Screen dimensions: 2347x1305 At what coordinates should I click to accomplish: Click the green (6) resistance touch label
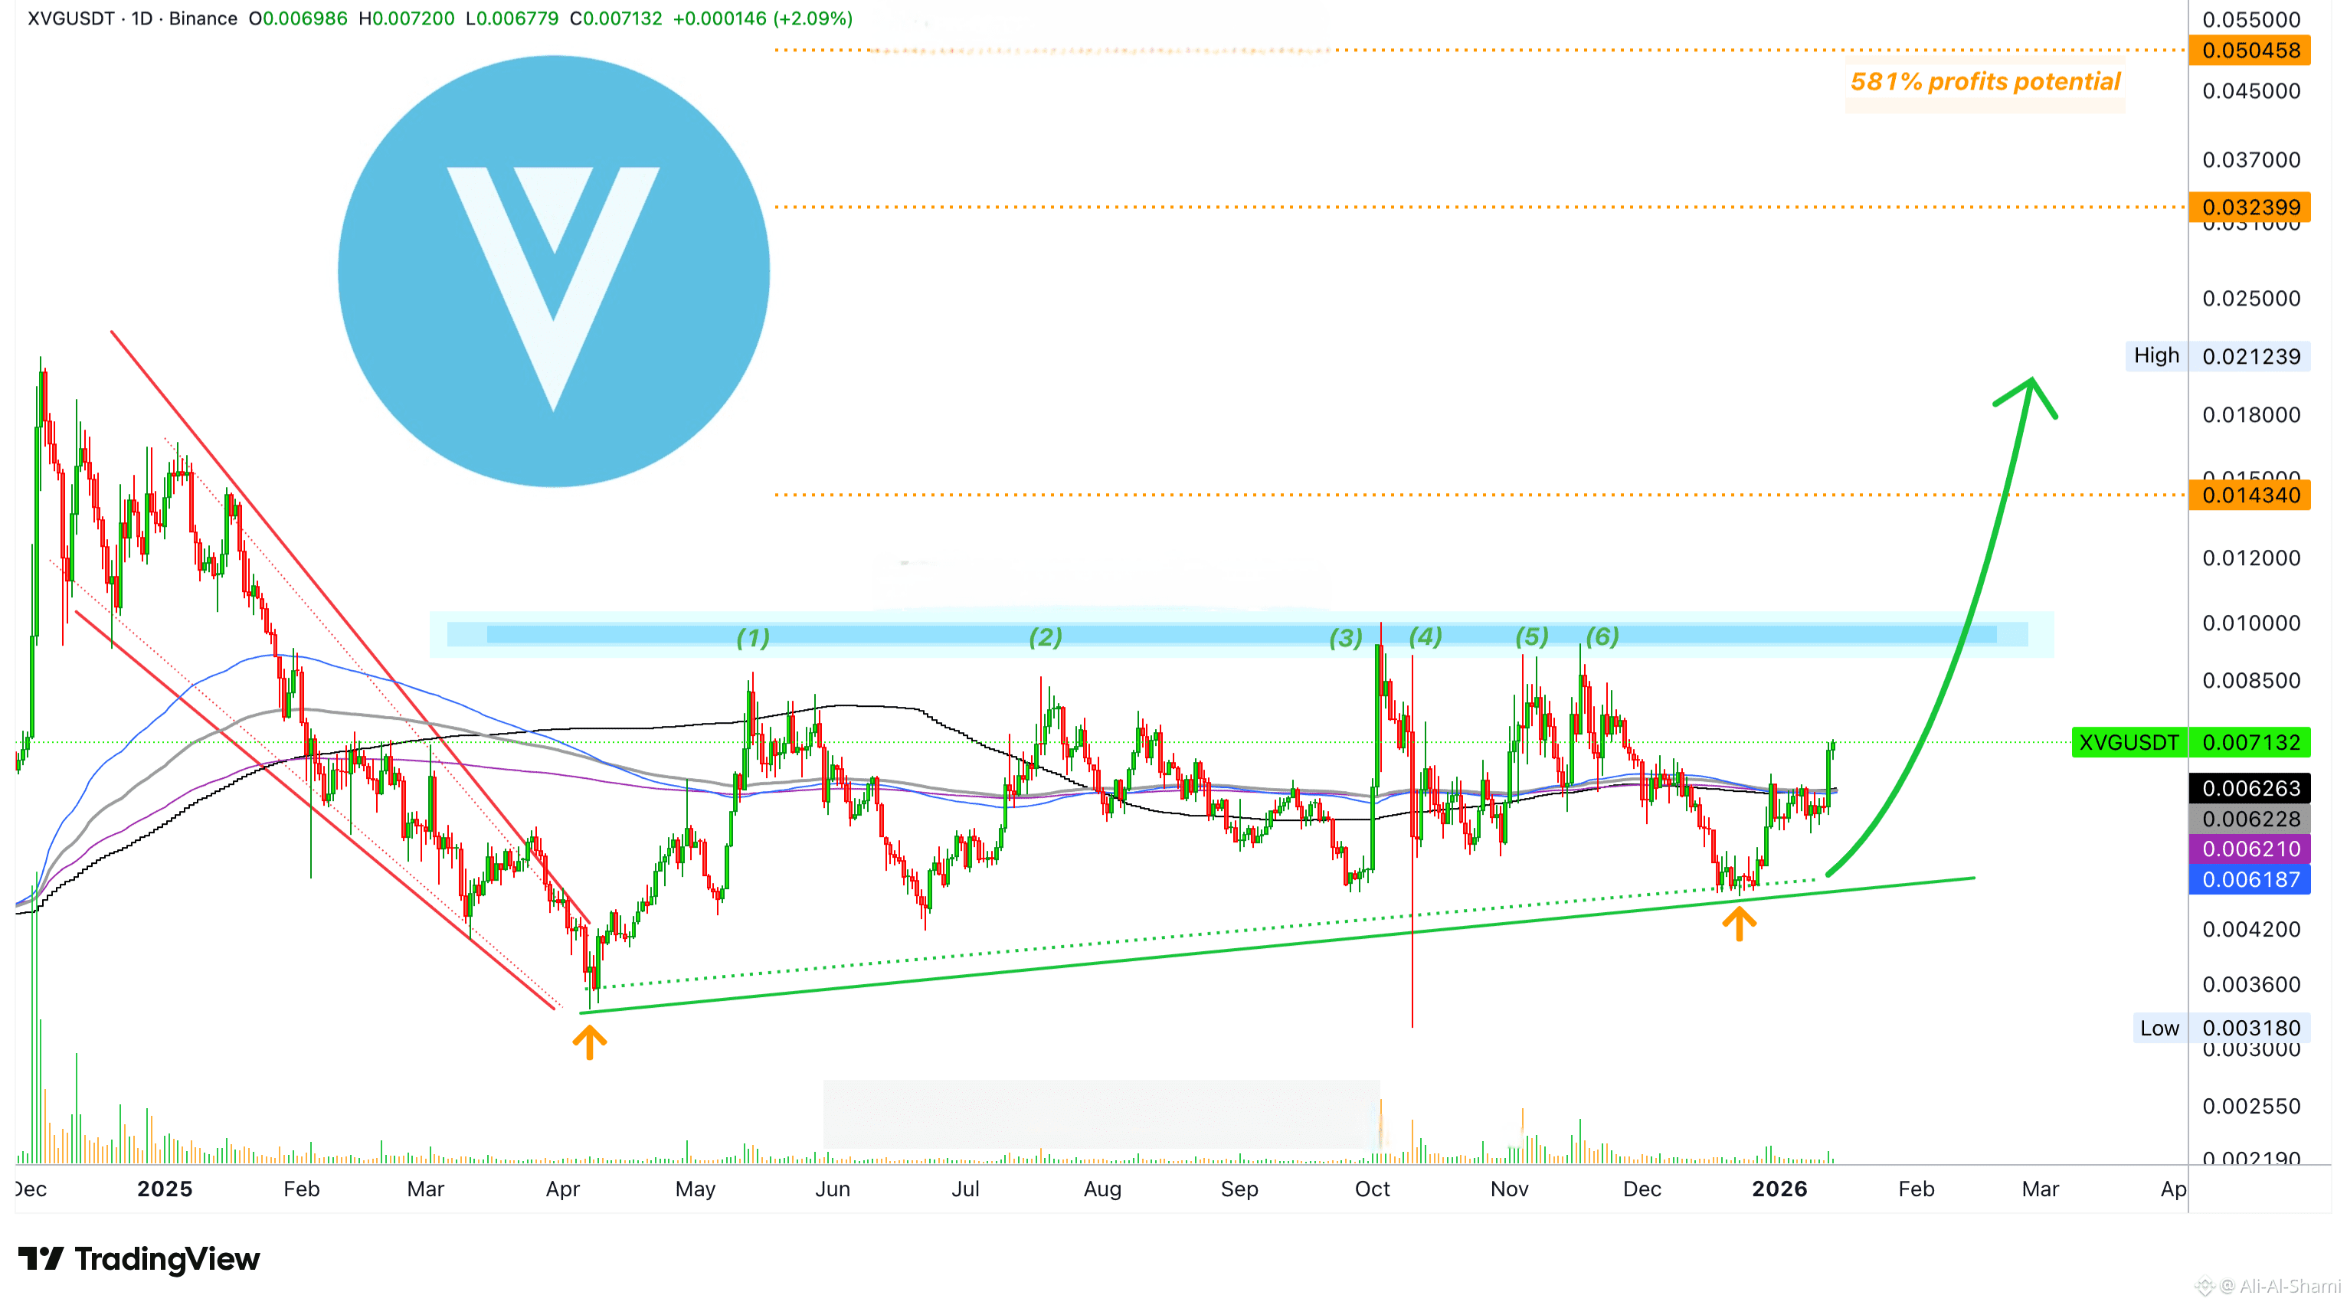[1602, 636]
